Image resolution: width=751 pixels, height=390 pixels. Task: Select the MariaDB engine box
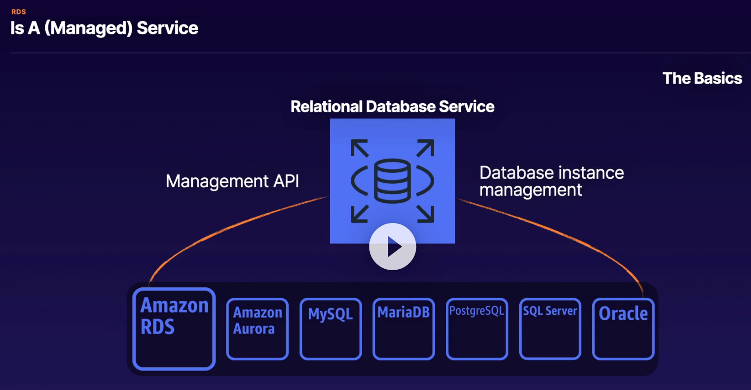(x=404, y=329)
